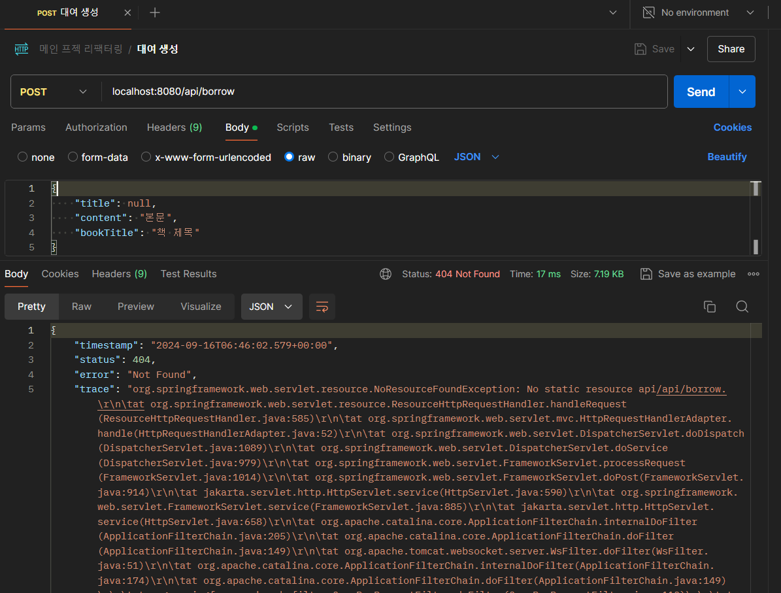Click the "timestamp" line in response
This screenshot has width=781, height=593.
207,345
